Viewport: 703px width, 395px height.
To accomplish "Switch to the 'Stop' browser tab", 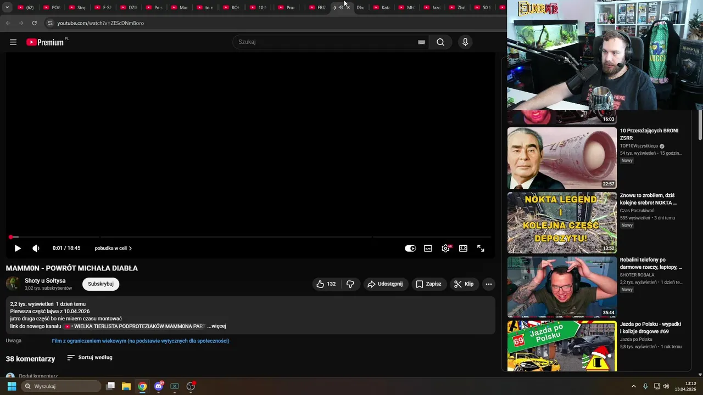I will pyautogui.click(x=77, y=8).
